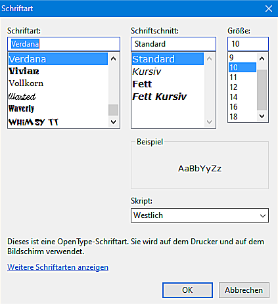
Task: Select the Vivian font in list
Action: point(58,72)
